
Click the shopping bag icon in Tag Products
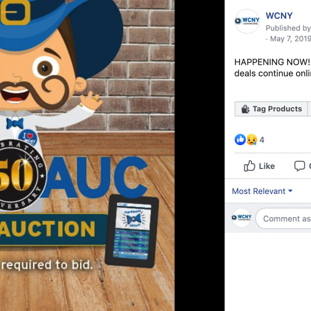245,109
